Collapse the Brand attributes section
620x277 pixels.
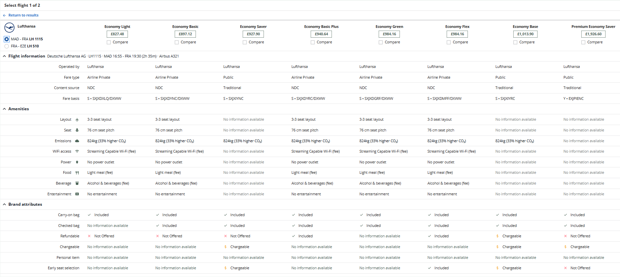[x=4, y=204]
